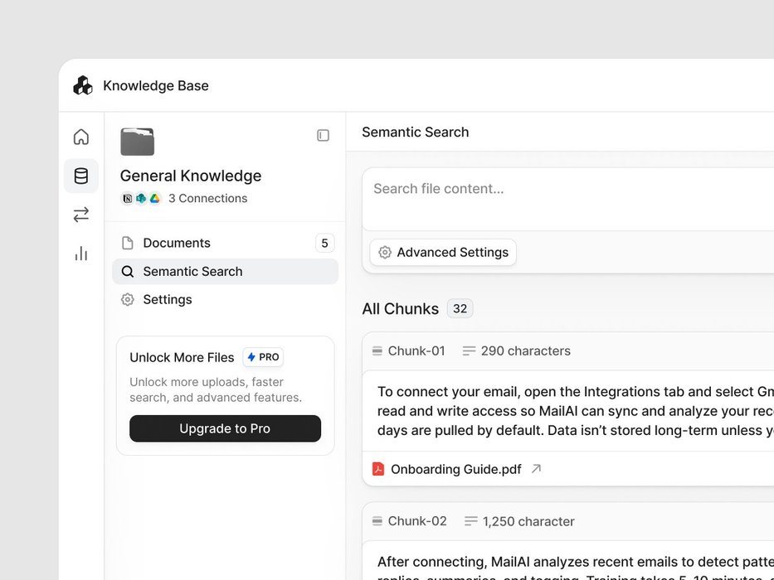Click the General Knowledge folder icon
The width and height of the screenshot is (774, 580).
137,142
